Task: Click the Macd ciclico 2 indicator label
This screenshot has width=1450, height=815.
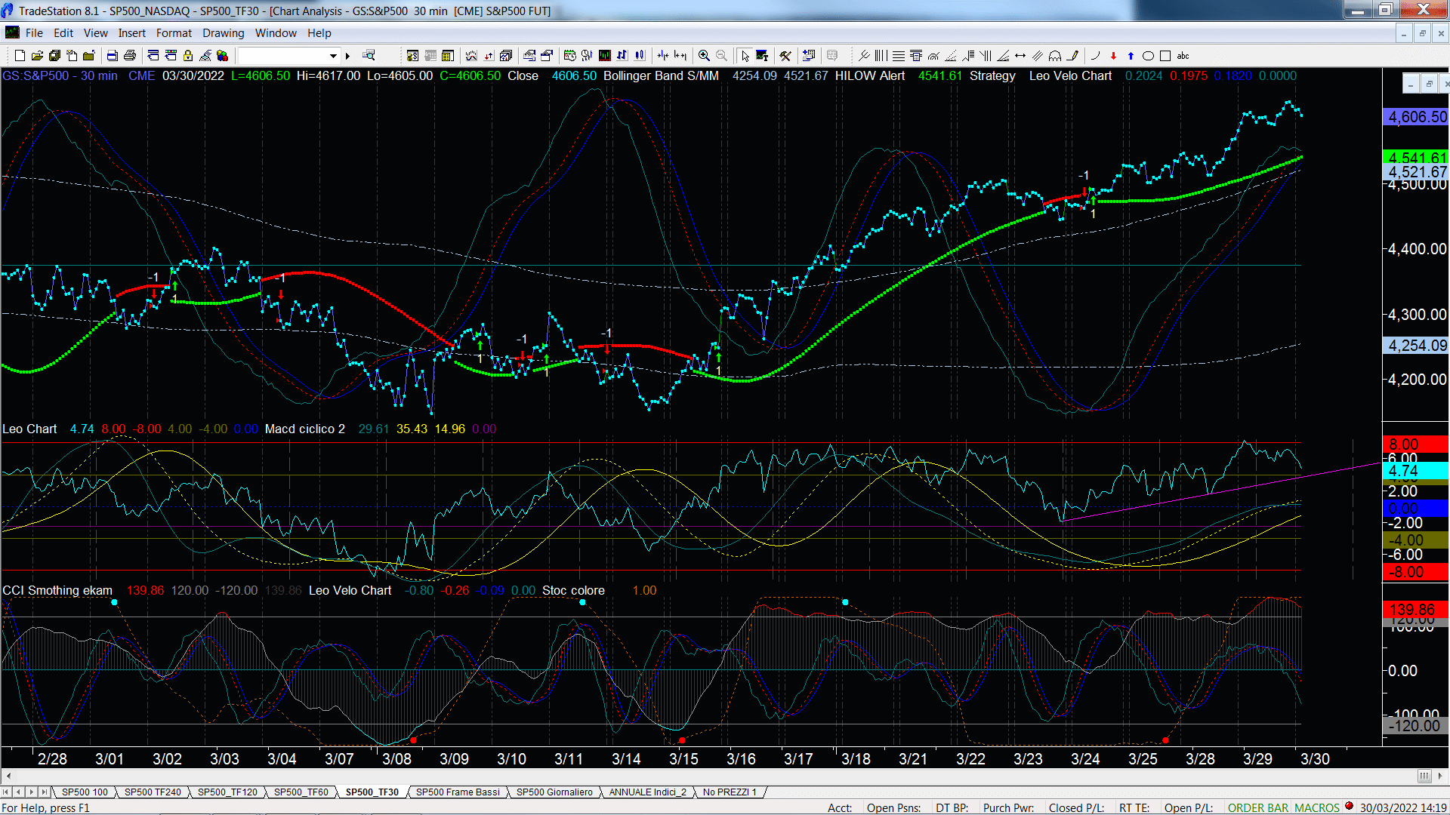Action: 304,429
